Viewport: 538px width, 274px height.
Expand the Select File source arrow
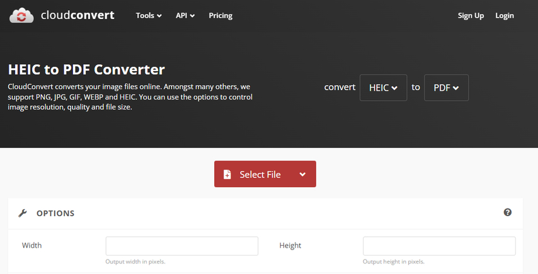point(302,174)
